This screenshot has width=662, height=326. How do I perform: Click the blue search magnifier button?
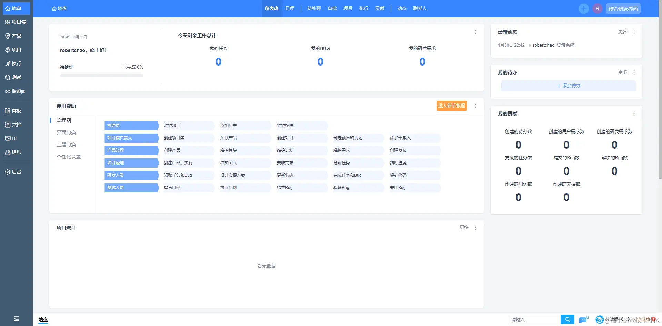[568, 319]
